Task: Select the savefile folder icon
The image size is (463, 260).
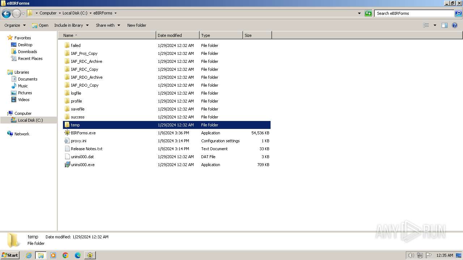Action: tap(67, 109)
